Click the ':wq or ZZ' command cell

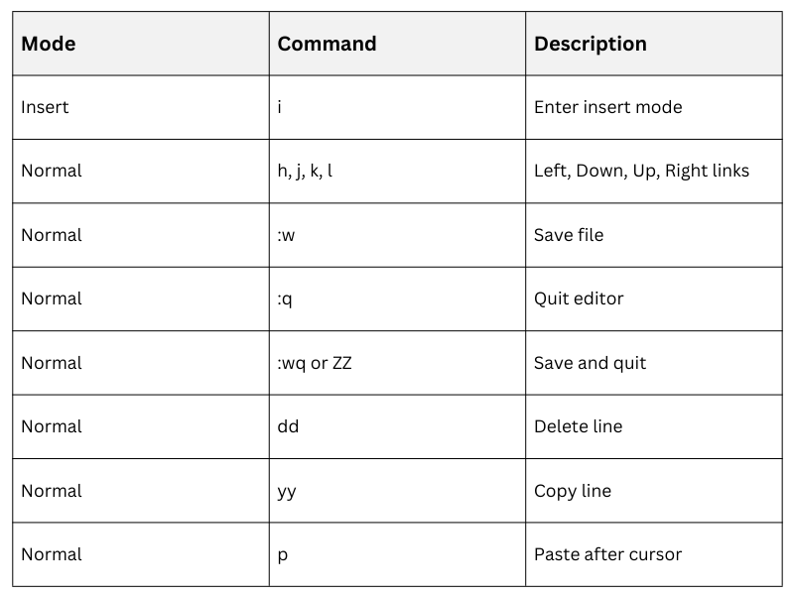(x=315, y=363)
